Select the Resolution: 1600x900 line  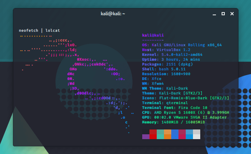point(166,74)
